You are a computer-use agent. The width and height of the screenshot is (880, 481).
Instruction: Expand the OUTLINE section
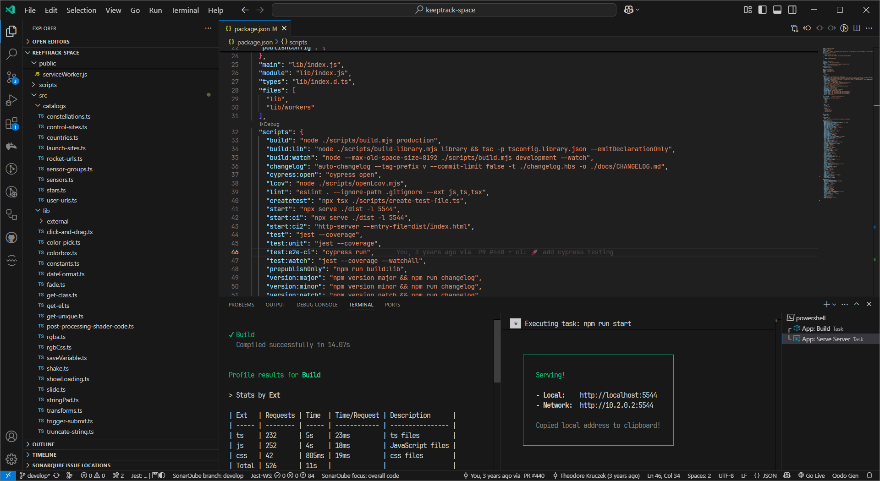44,444
